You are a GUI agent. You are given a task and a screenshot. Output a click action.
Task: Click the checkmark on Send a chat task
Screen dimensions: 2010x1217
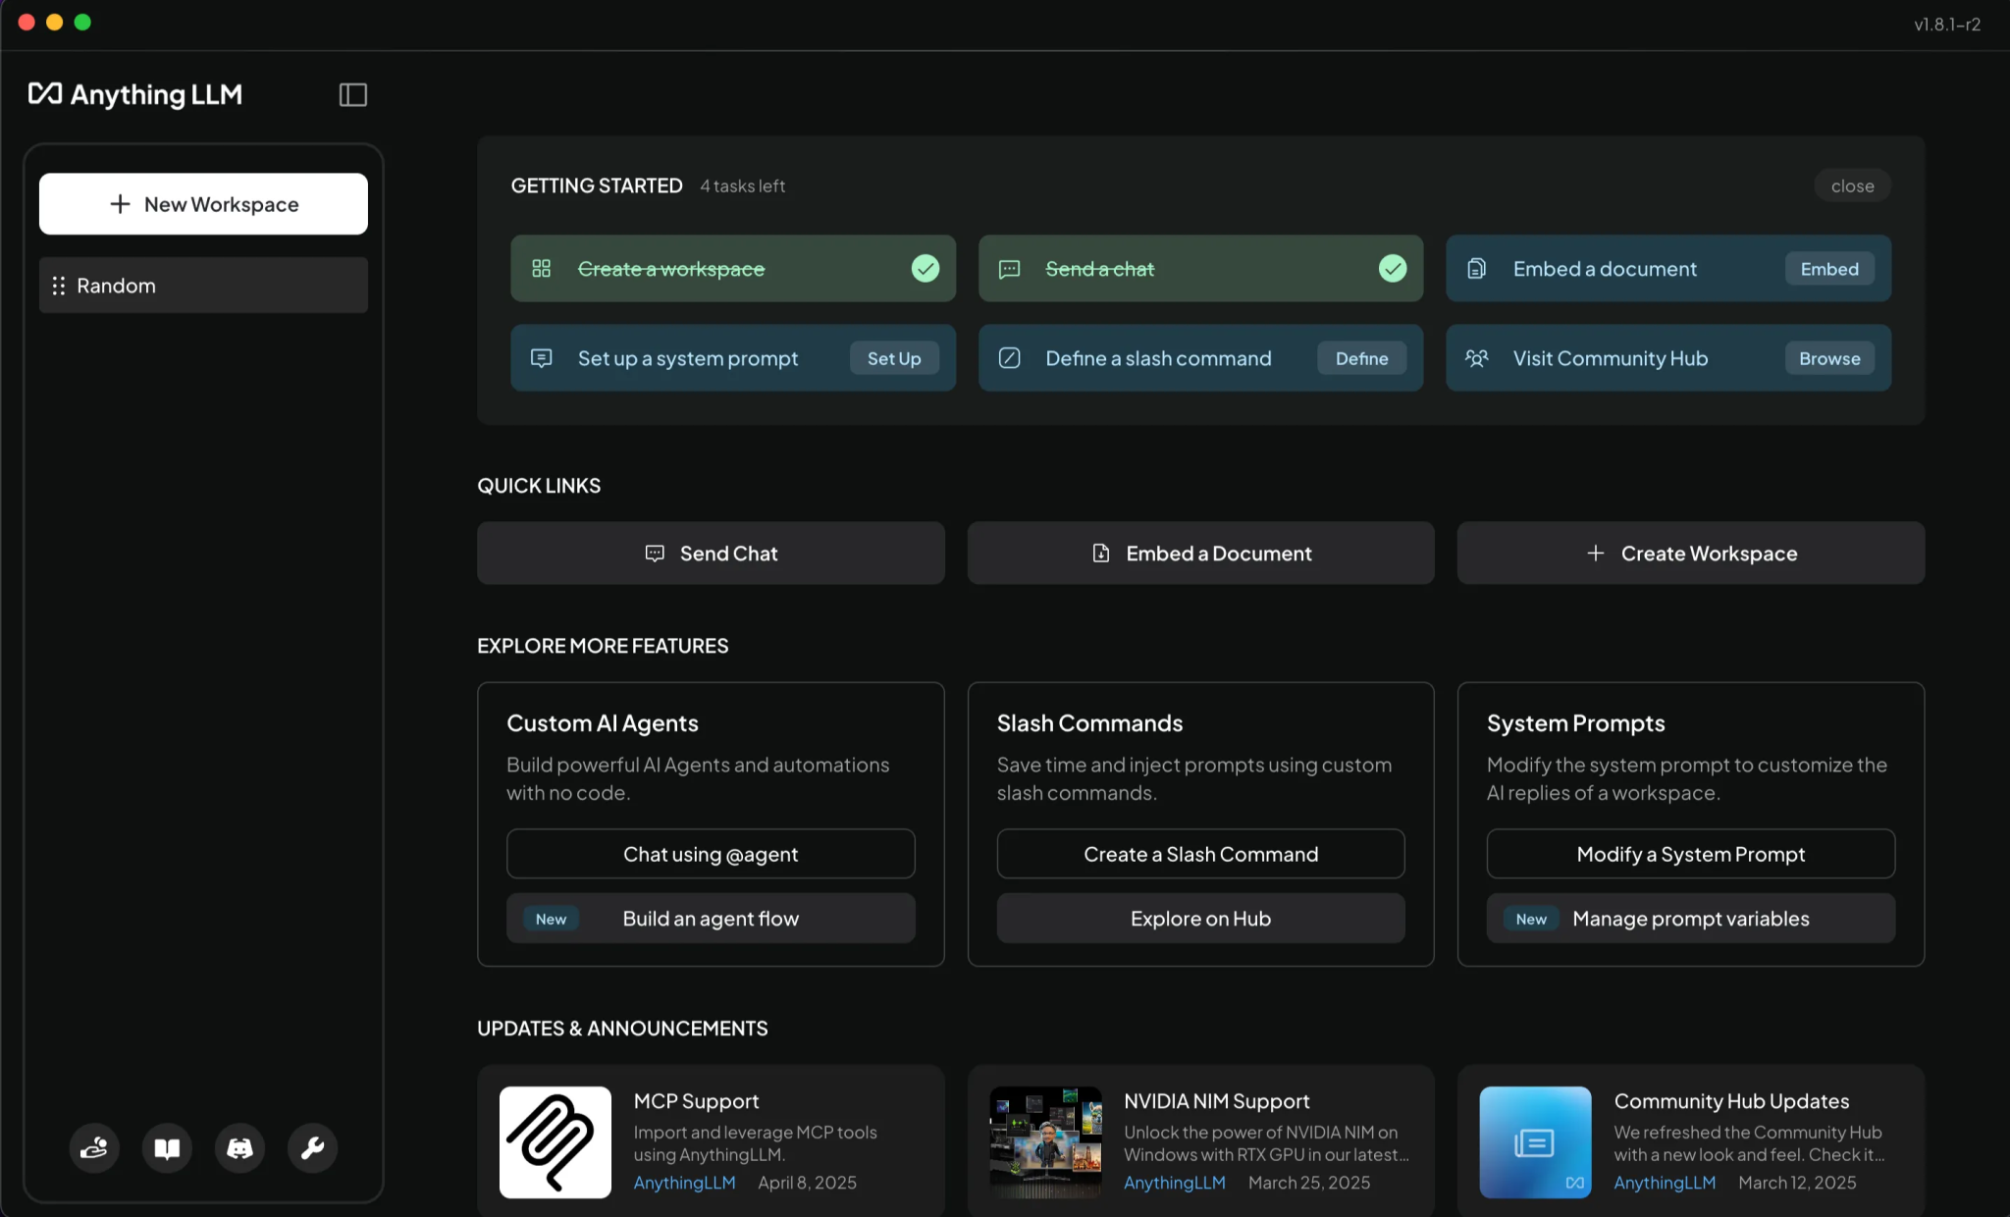click(x=1392, y=268)
